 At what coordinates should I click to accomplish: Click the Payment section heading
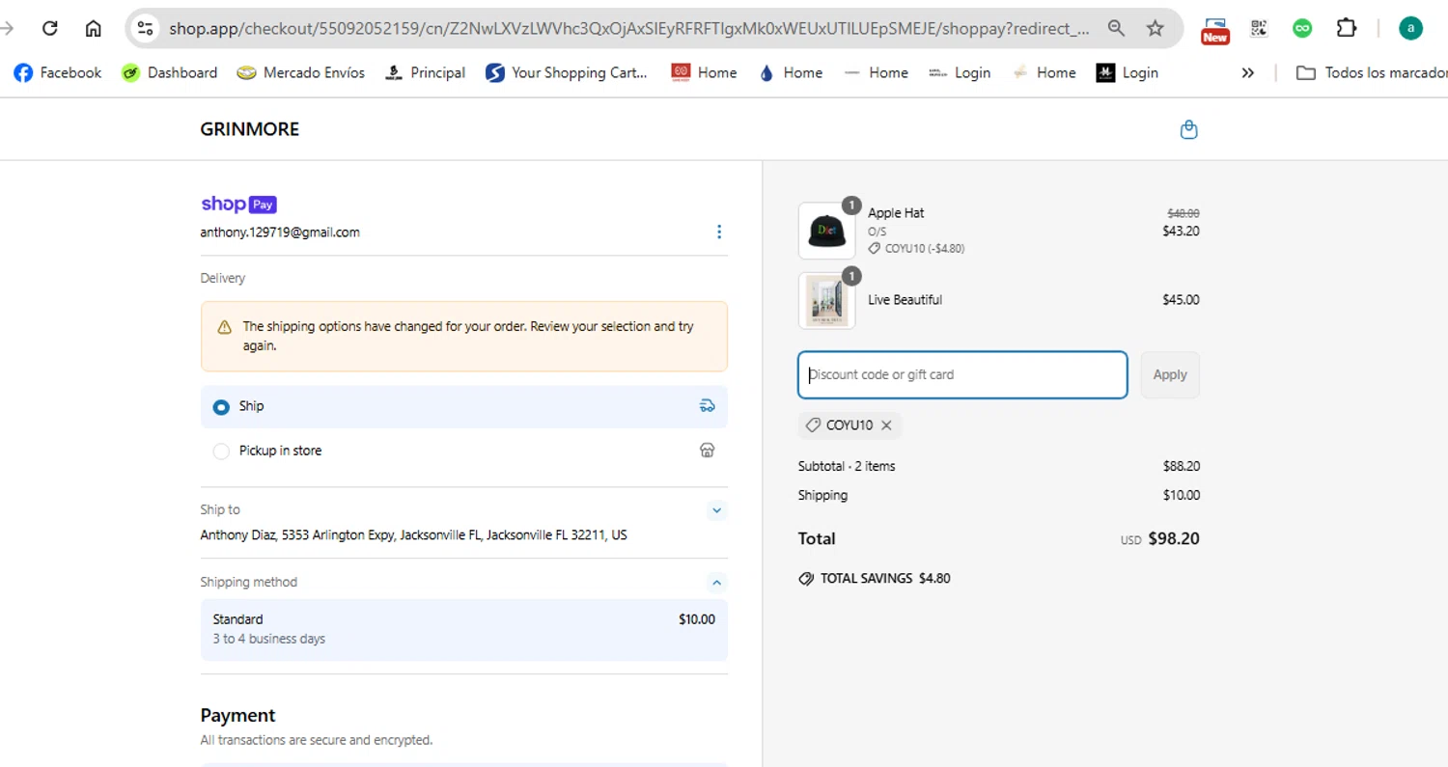237,715
